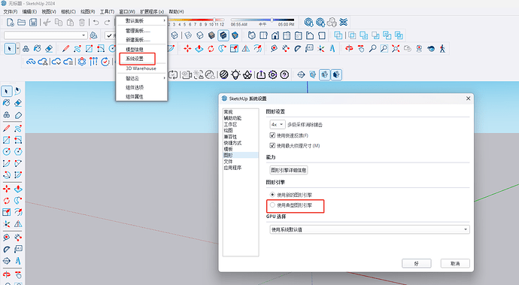Click the 取消 cancel button

click(x=455, y=263)
